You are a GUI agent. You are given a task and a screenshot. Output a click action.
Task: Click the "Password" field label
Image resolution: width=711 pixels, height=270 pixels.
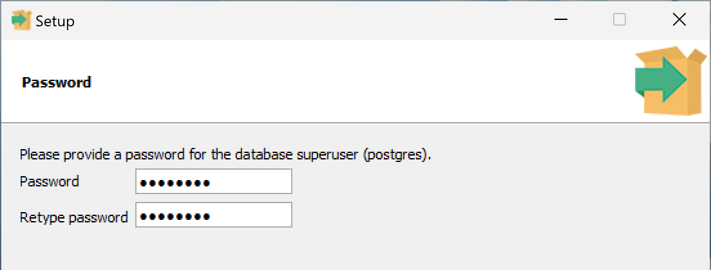click(x=50, y=182)
